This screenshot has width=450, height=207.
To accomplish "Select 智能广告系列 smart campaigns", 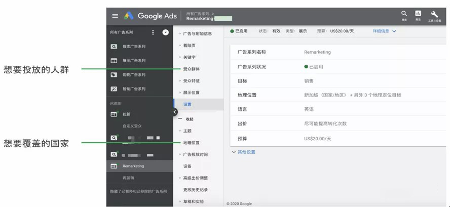I will 134,89.
